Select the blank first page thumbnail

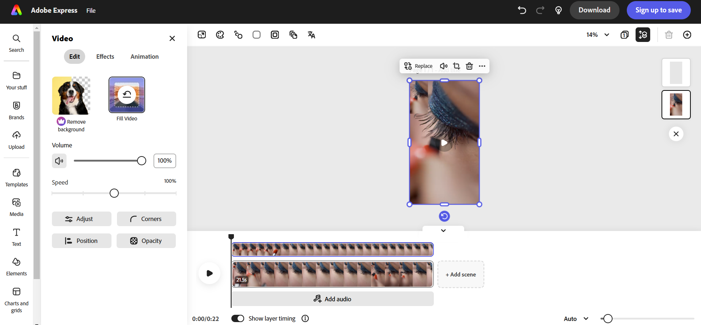pyautogui.click(x=676, y=73)
